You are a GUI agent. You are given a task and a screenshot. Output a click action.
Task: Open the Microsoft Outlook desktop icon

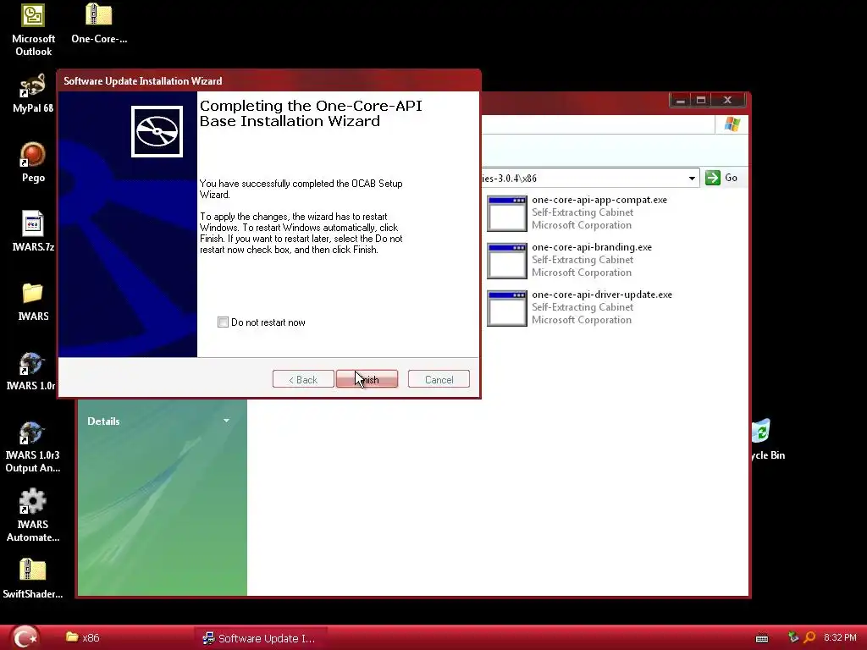pos(33,15)
